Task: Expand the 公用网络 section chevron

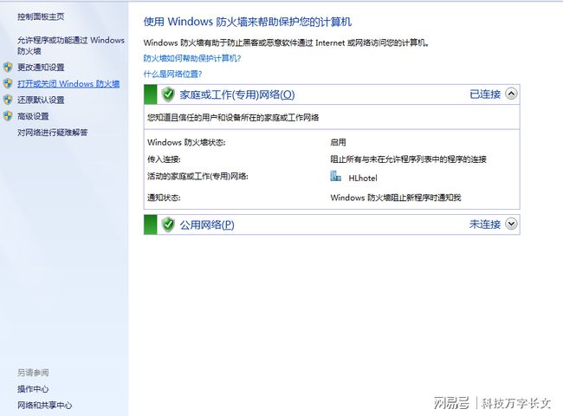Action: pyautogui.click(x=511, y=224)
